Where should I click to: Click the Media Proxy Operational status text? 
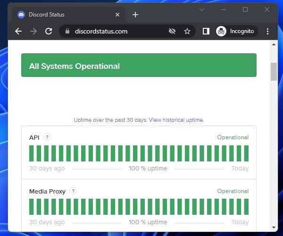[233, 191]
